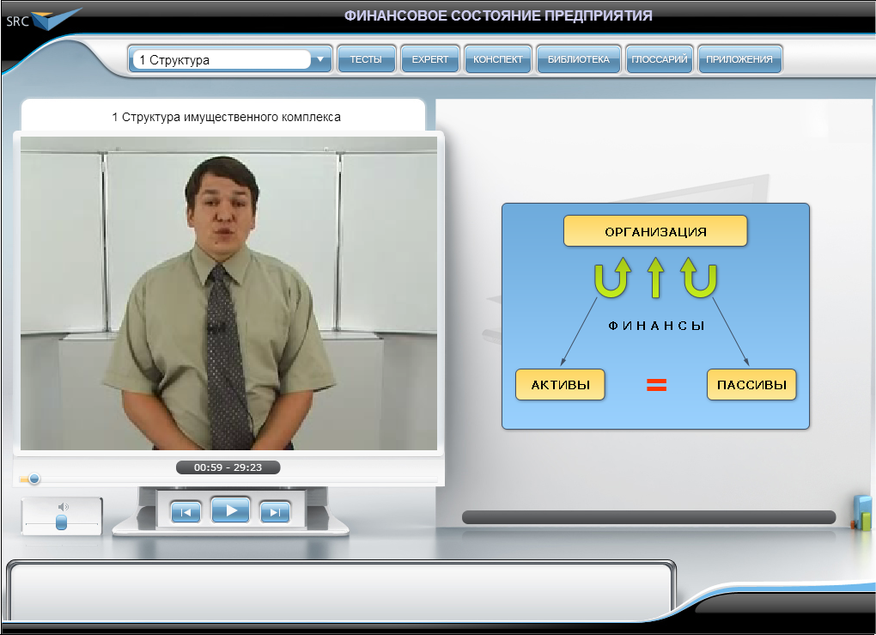
Task: Click the video progress slider handle
Action: tap(34, 479)
